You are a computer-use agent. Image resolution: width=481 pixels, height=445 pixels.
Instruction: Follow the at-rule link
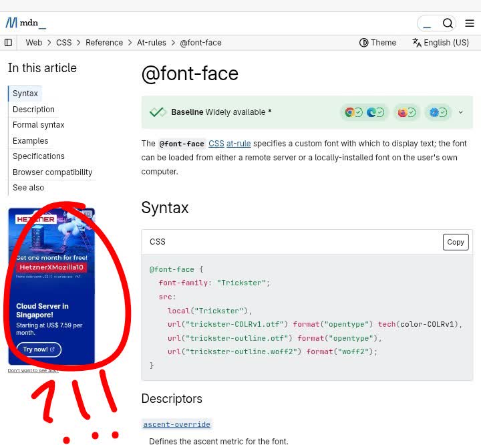click(x=238, y=144)
